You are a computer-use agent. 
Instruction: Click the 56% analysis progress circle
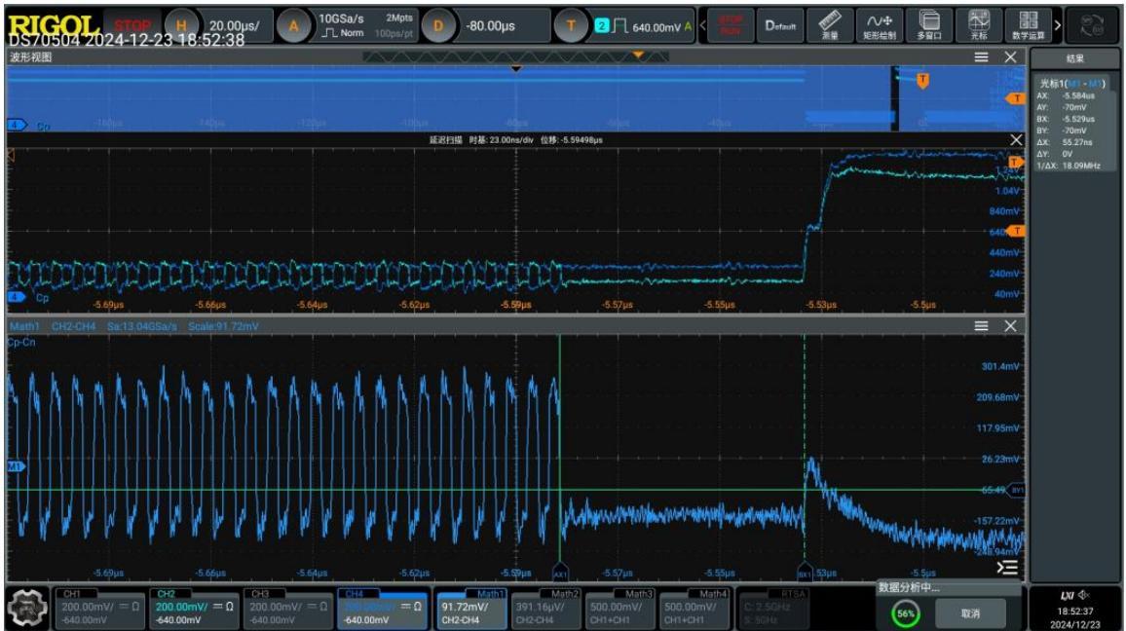pyautogui.click(x=906, y=613)
